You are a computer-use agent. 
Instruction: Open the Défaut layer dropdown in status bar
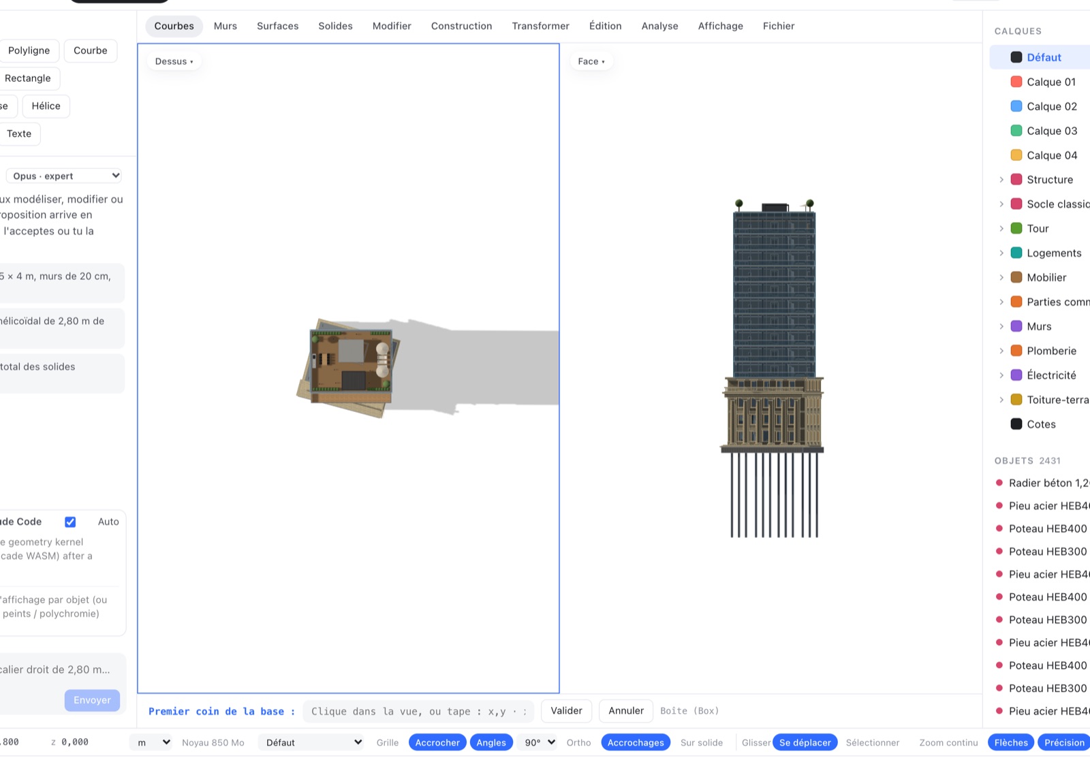[x=313, y=742]
